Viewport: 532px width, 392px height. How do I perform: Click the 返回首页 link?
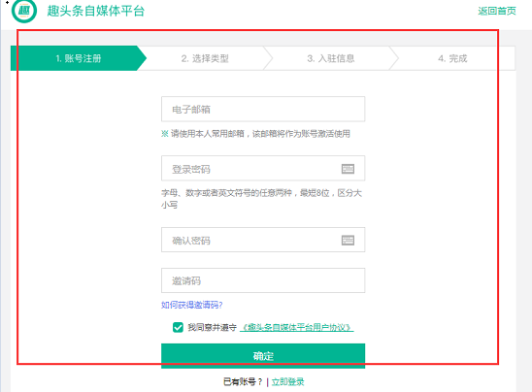click(497, 11)
